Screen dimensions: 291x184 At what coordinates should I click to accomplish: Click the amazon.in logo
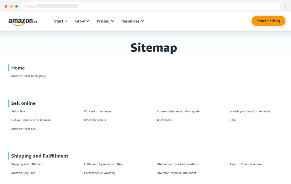pos(22,21)
